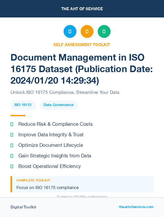Click the Document Management in ISO title
Viewport: 164px width, 217px height.
(82, 69)
